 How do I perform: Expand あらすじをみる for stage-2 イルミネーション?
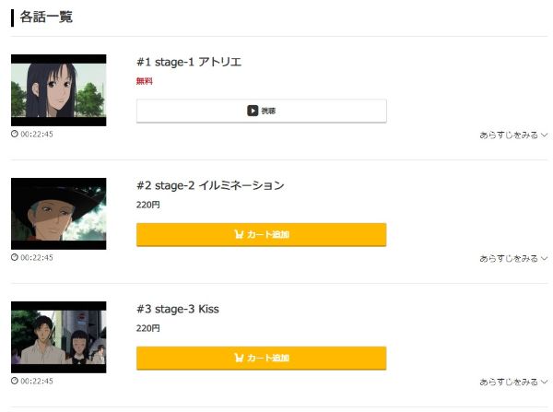click(512, 258)
